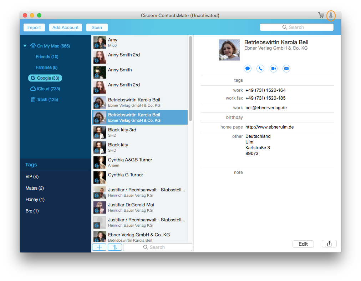
Task: Click the birthday field label
Action: [x=234, y=117]
